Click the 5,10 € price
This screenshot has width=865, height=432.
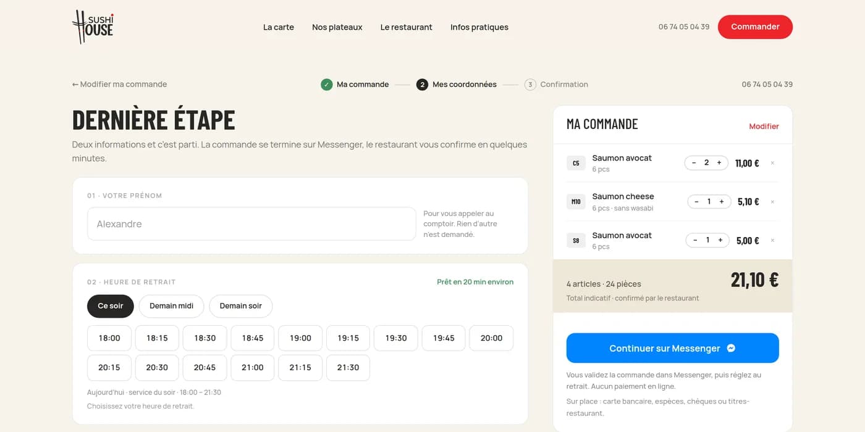748,202
